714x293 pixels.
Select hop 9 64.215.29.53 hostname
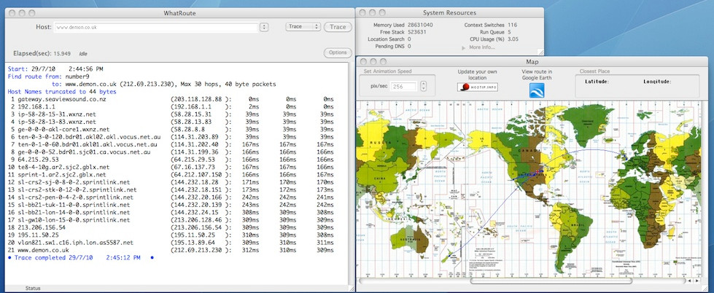(x=38, y=159)
